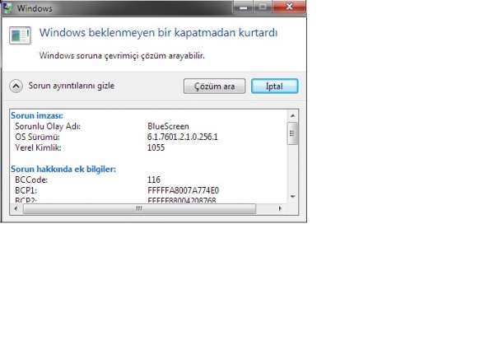Click the Windows soruna çevrimiçi çözüm arayabilir text
The width and height of the screenshot is (494, 364).
coord(122,56)
